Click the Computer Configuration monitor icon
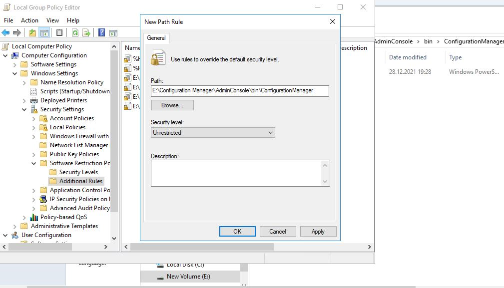Image resolution: width=504 pixels, height=288 pixels. pyautogui.click(x=15, y=55)
